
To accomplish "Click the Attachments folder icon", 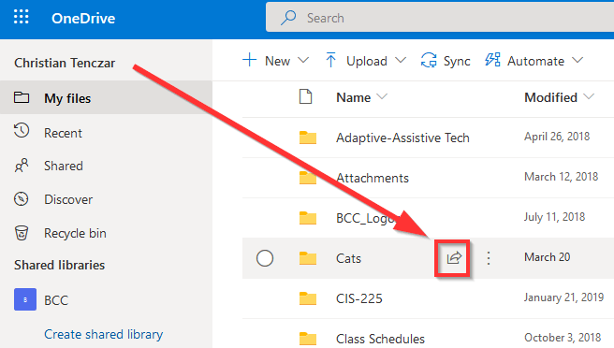I will click(308, 178).
